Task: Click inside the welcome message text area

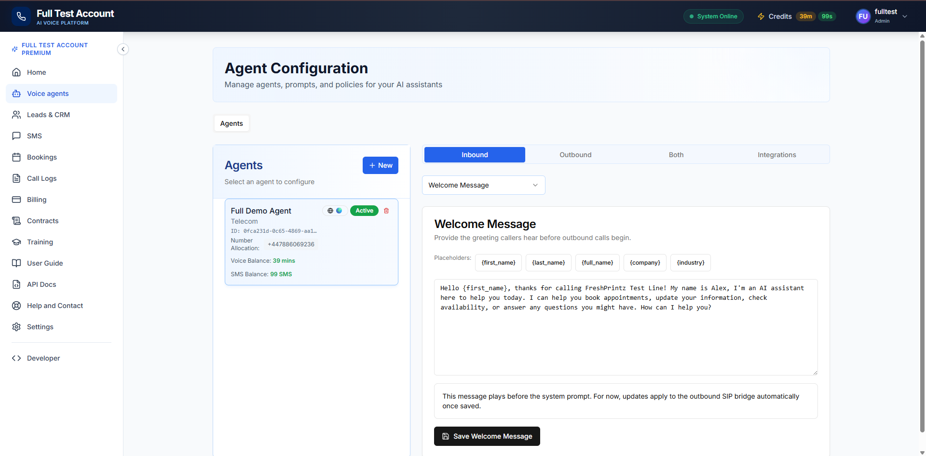Action: (x=626, y=337)
